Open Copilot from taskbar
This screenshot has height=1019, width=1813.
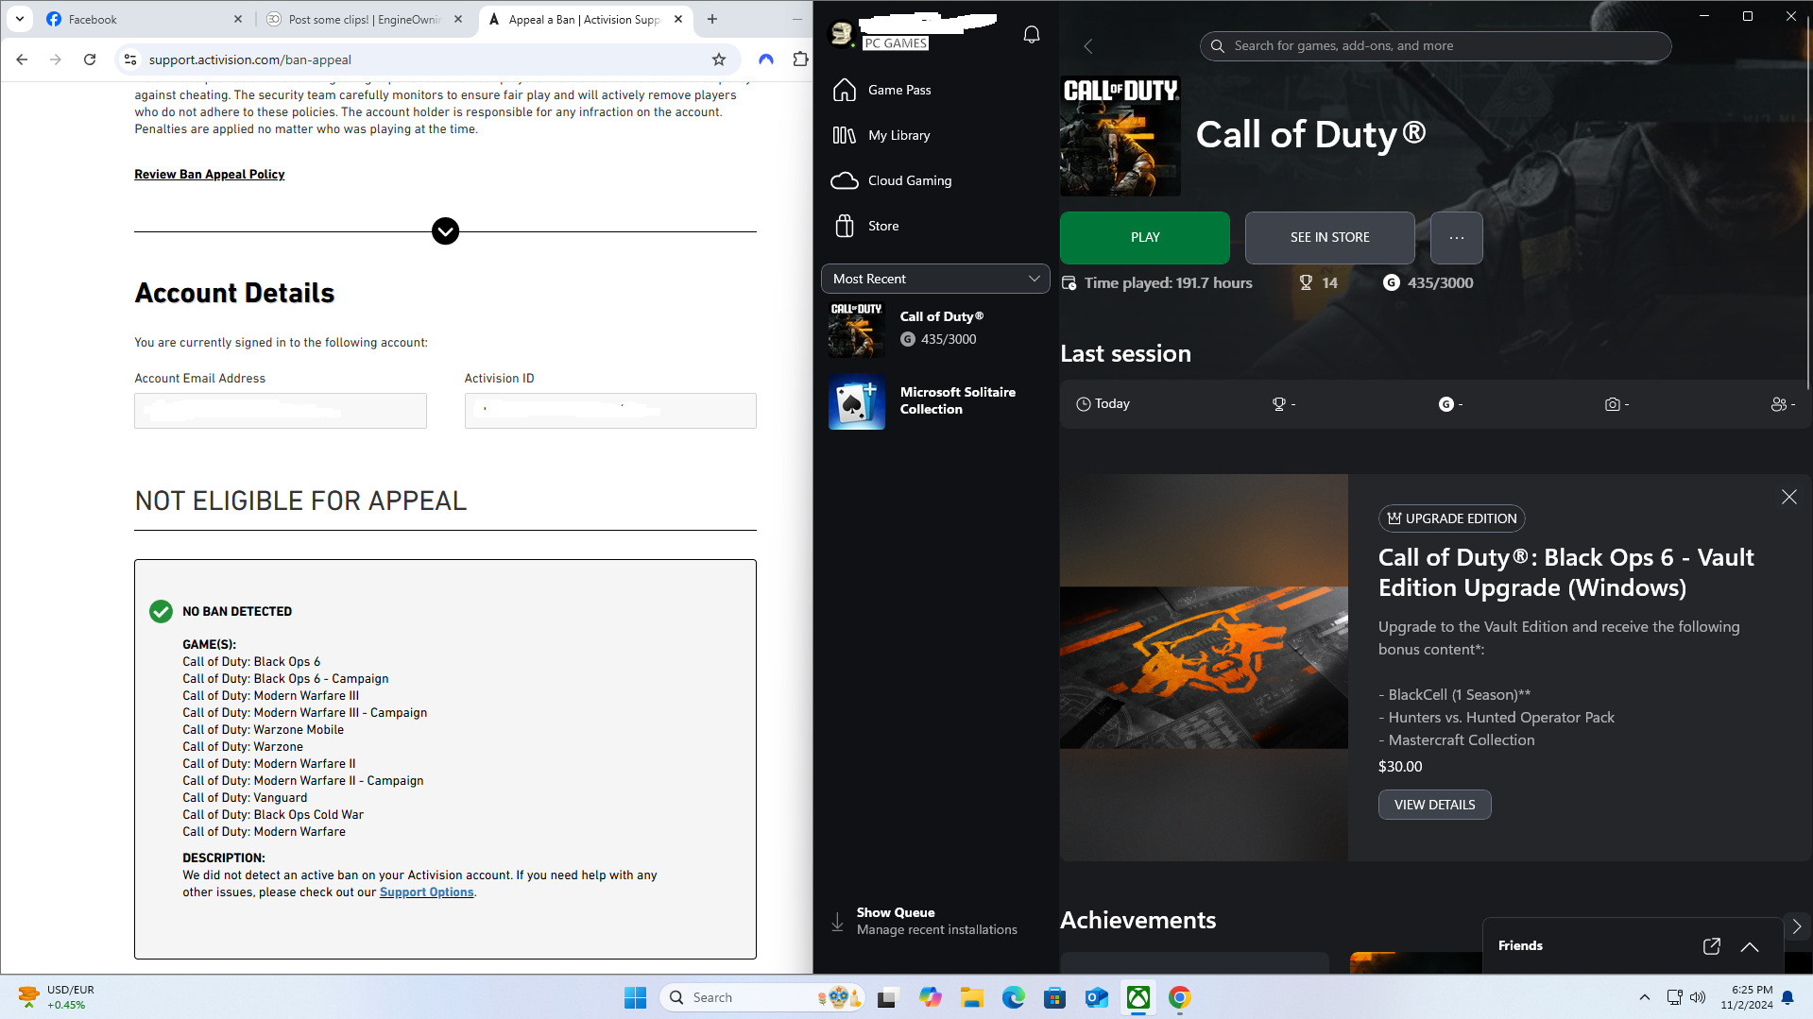(x=931, y=997)
